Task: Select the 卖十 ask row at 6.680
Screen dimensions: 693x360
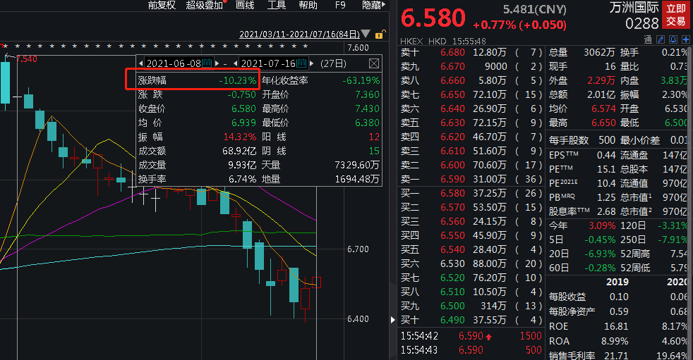Action: [471, 53]
